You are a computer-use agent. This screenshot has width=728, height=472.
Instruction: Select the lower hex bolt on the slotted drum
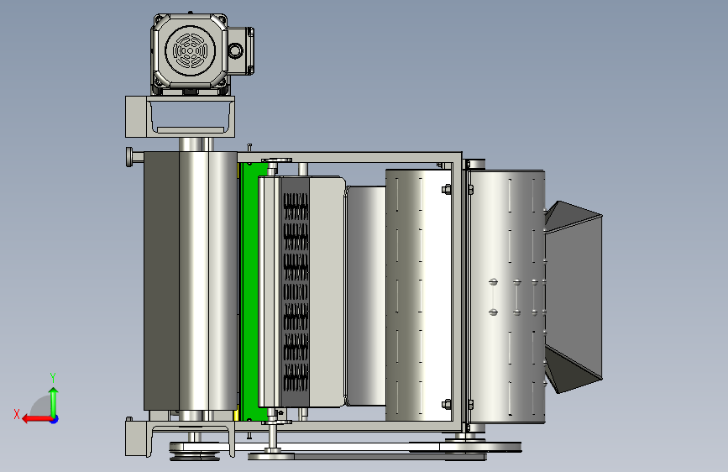(x=447, y=404)
